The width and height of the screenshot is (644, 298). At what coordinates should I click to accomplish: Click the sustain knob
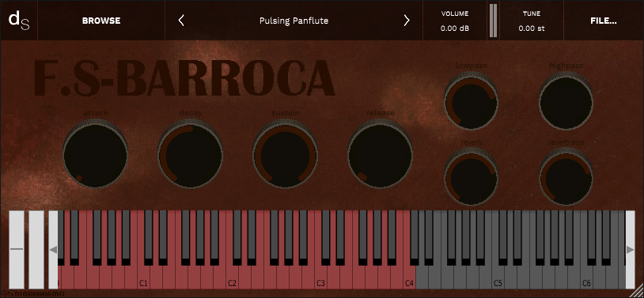pyautogui.click(x=285, y=154)
